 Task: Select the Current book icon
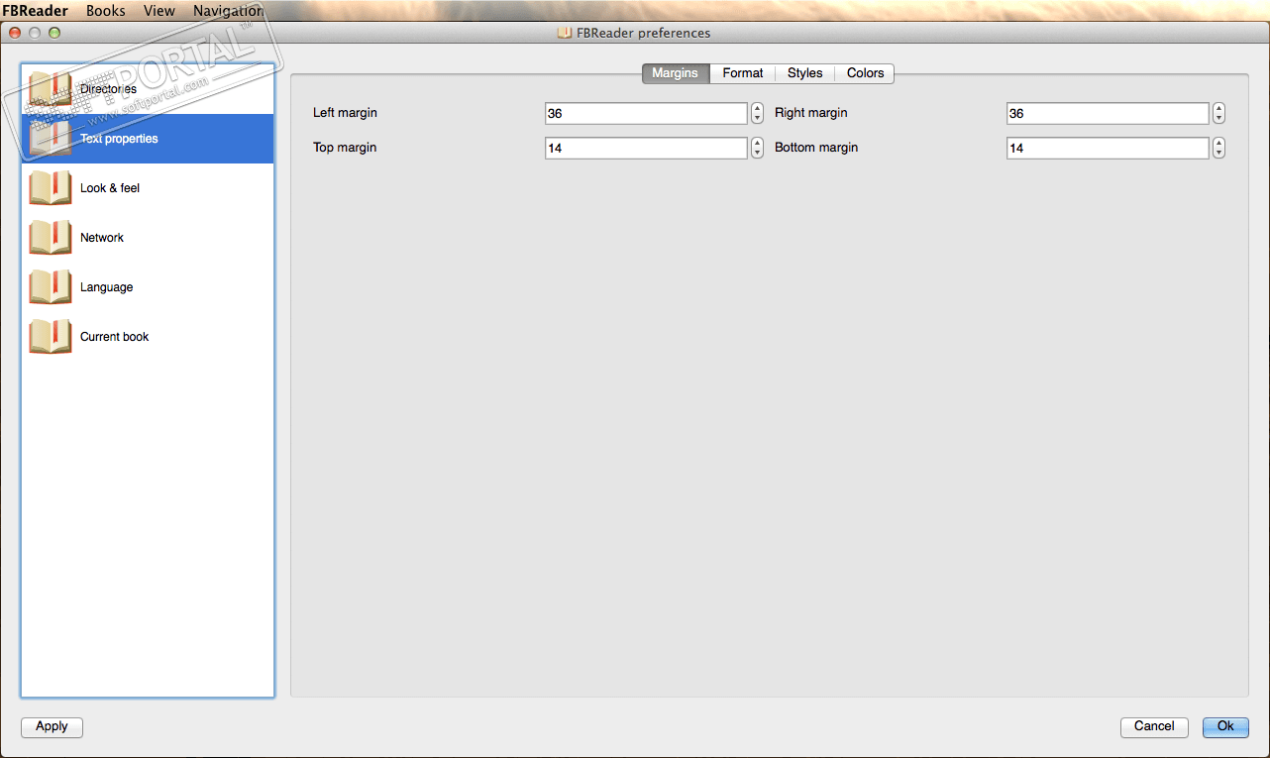tap(51, 337)
